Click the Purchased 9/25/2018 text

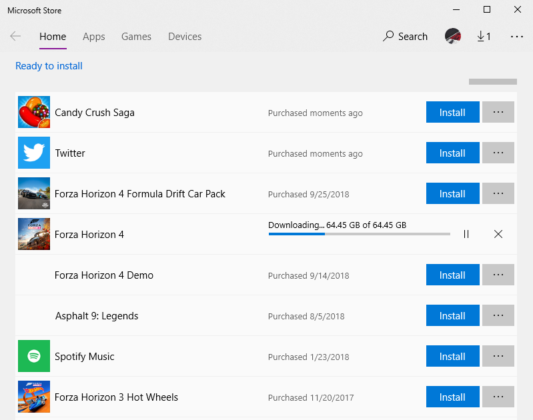click(x=309, y=194)
